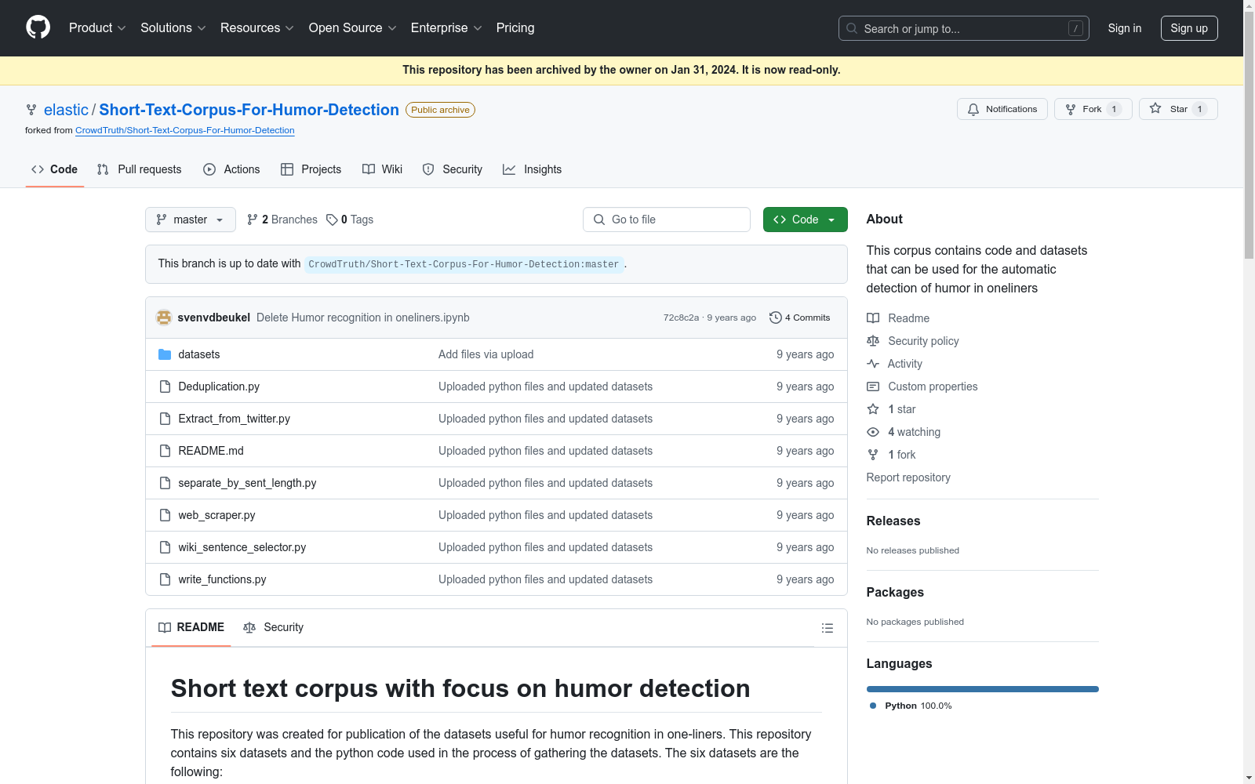Click the GitHub logo icon
This screenshot has width=1255, height=784.
[38, 27]
